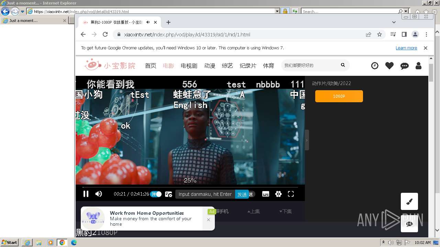
Task: Dismiss the Chrome update infobar
Action: point(426,48)
